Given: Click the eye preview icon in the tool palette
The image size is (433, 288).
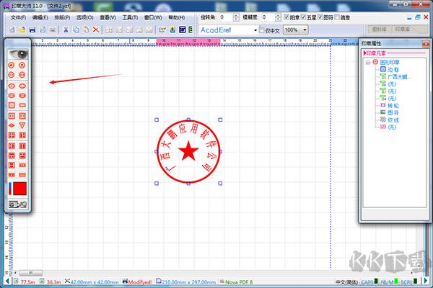Looking at the screenshot, I should pos(17,54).
